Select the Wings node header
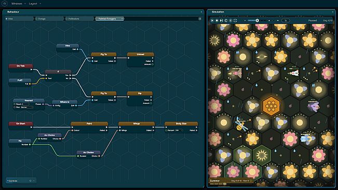Viewport: 338px width, 190px height. [137, 124]
